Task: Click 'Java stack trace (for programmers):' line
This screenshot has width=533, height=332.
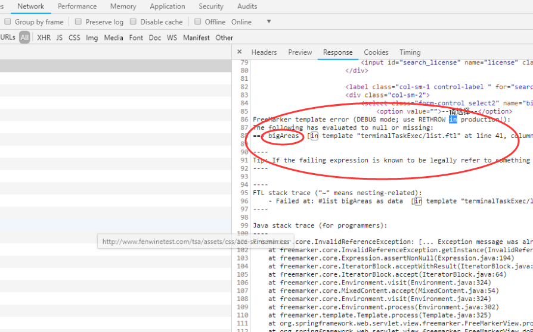Action: coord(320,225)
